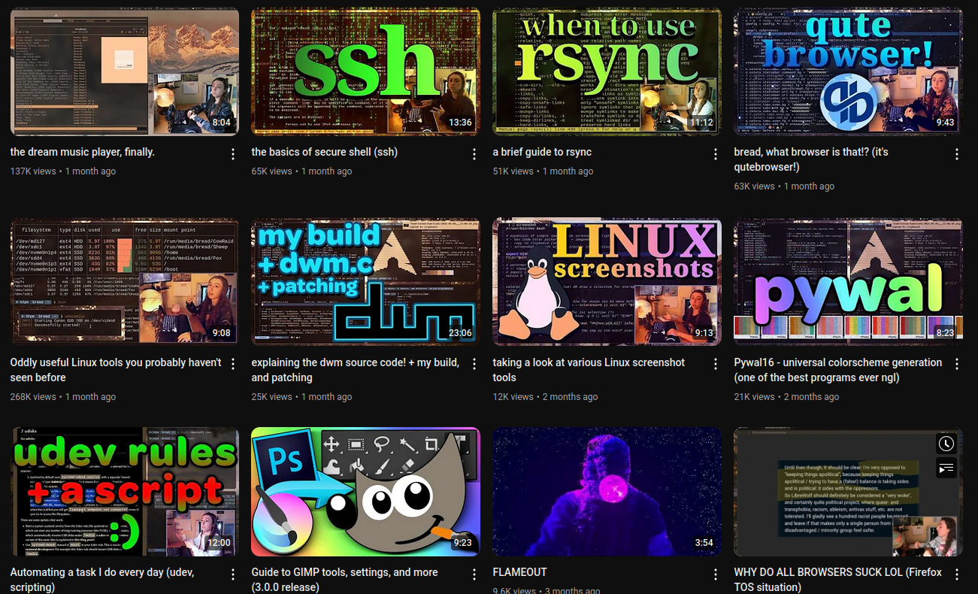Click title 'the basics of secure shell (ssh)'
This screenshot has width=978, height=594.
click(325, 152)
